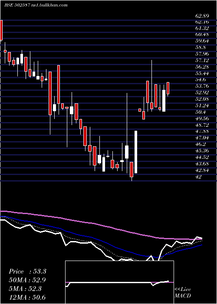Click the tall white candle rising to 47.88
This screenshot has height=304, width=217.
(136, 152)
